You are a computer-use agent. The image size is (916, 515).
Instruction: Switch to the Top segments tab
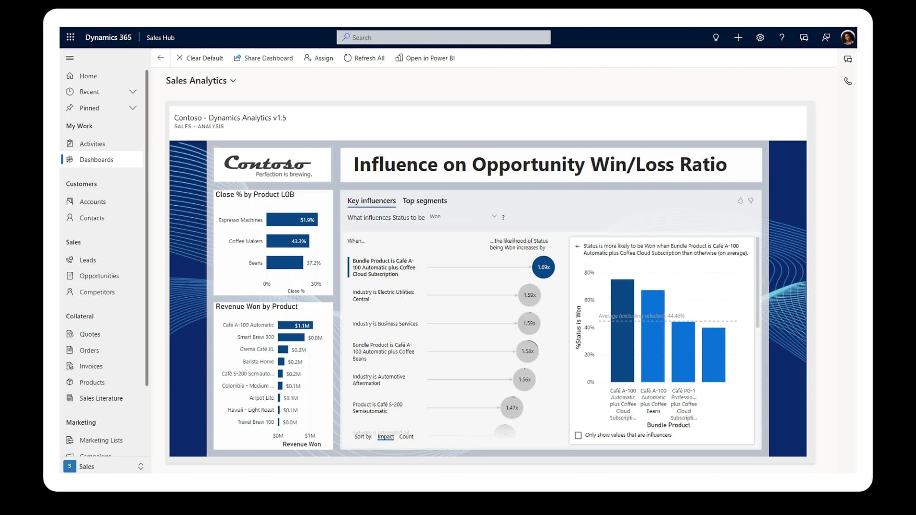pyautogui.click(x=424, y=201)
